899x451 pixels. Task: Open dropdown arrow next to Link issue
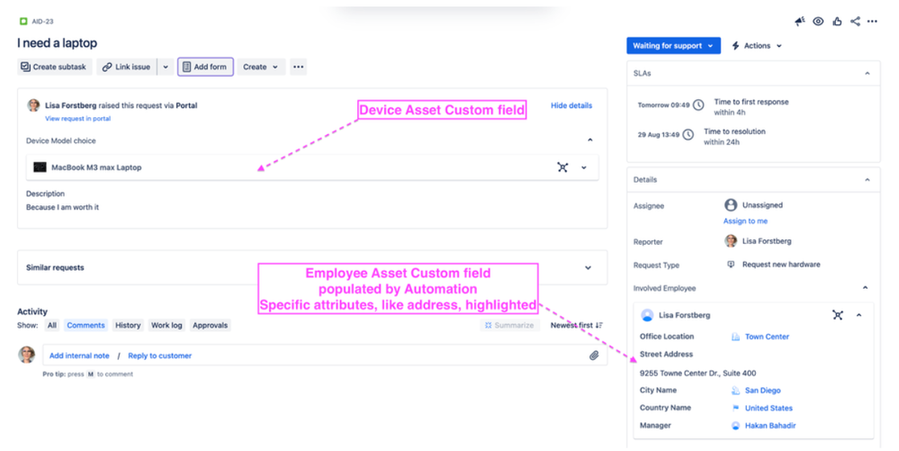(x=166, y=67)
